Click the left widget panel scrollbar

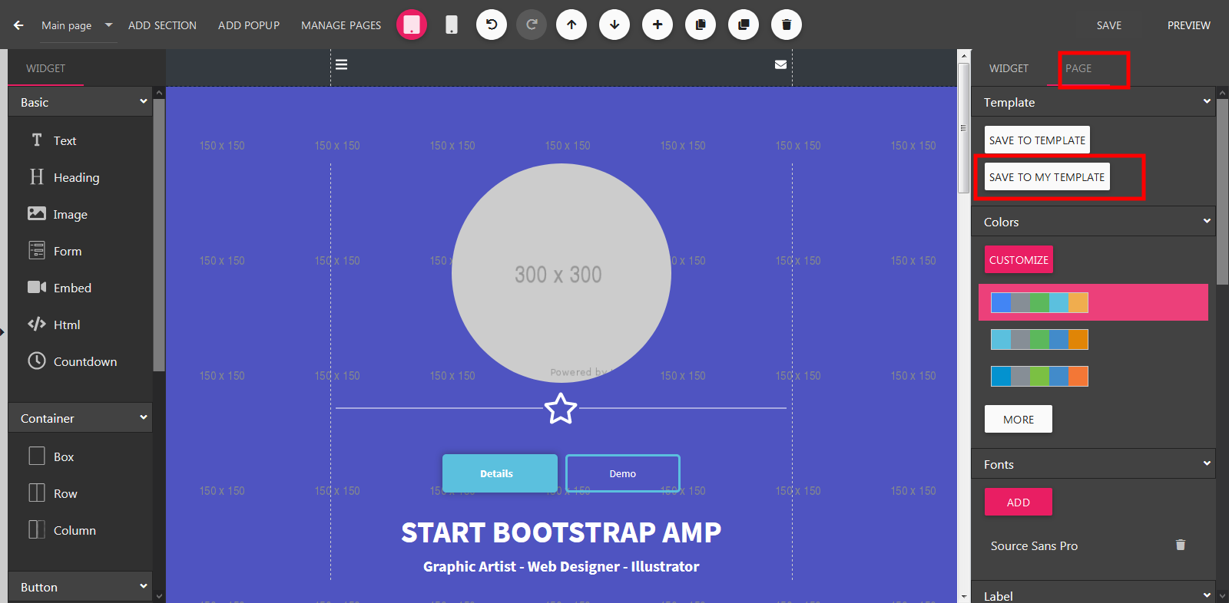click(x=159, y=234)
